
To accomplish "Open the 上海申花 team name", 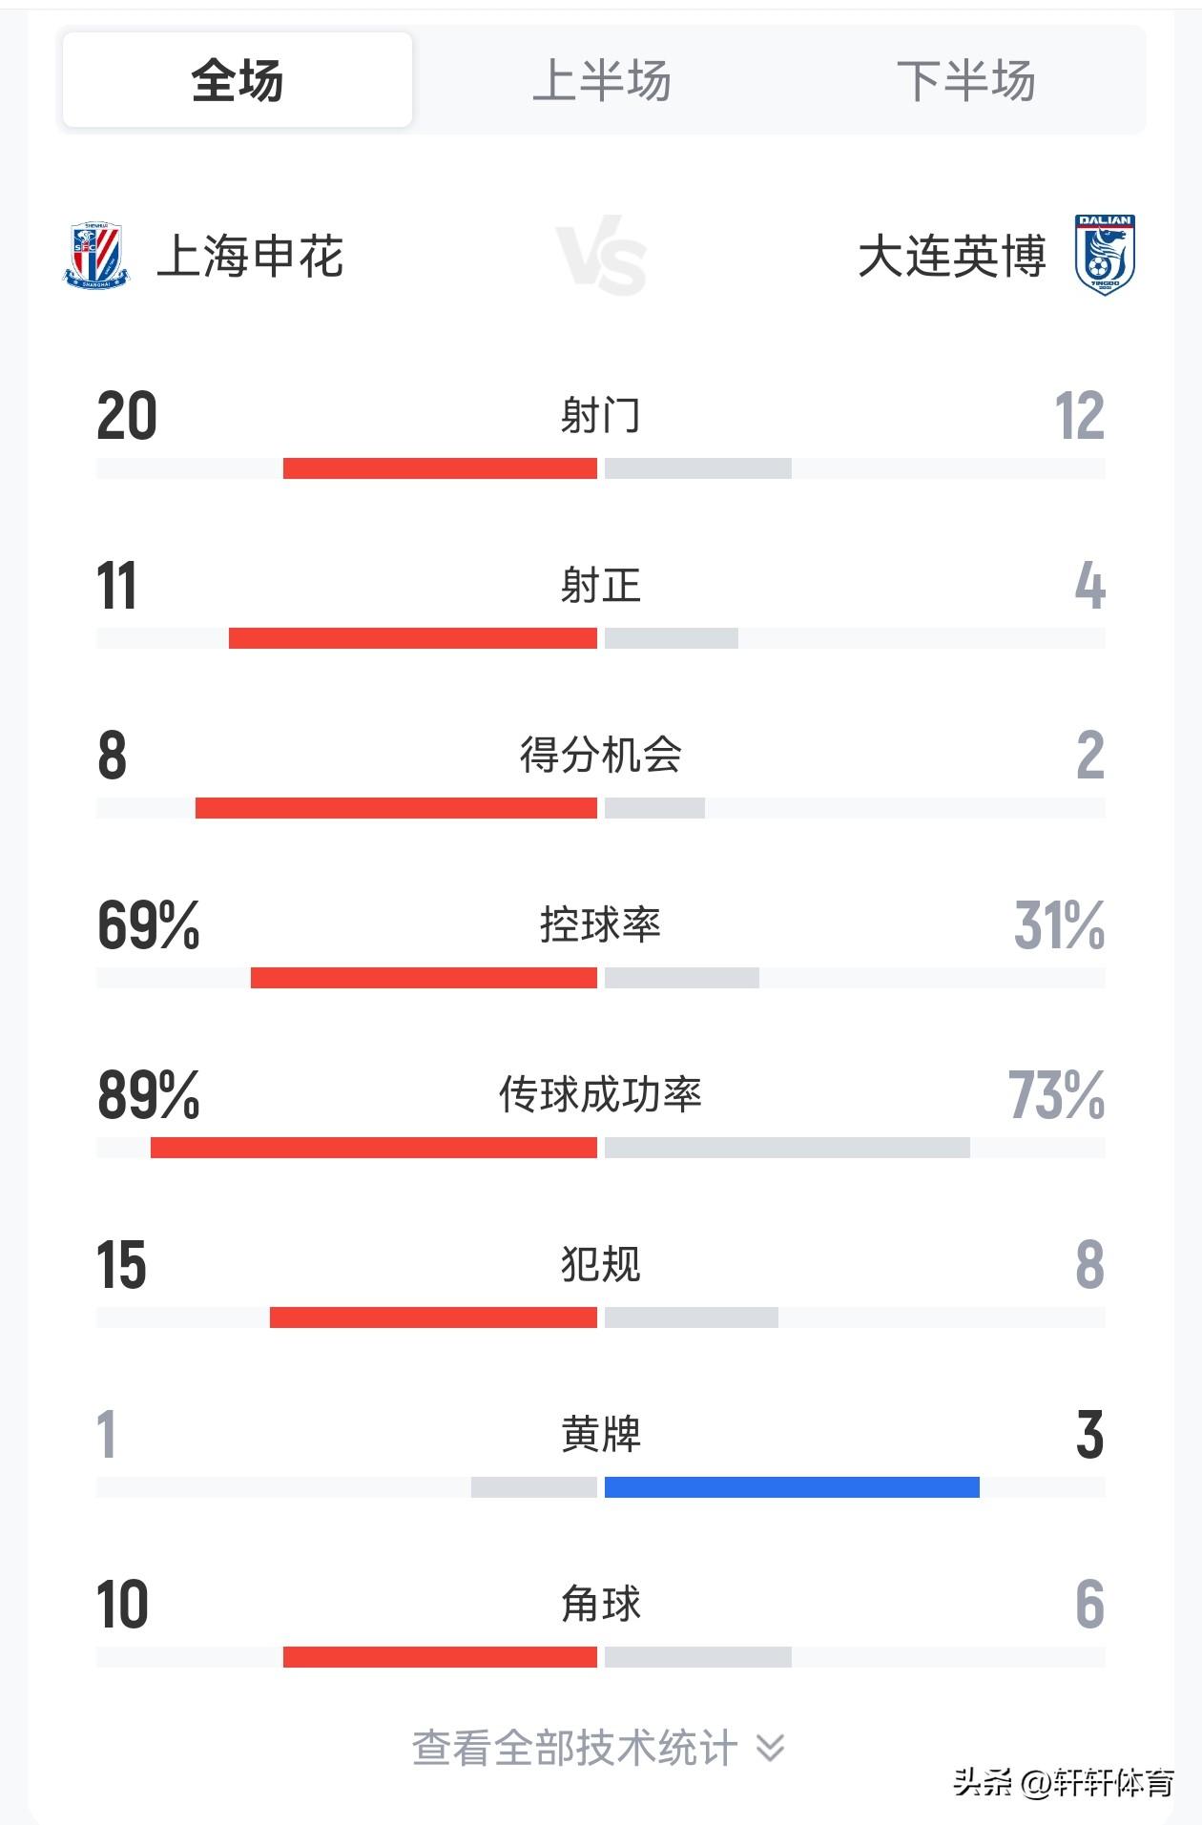I will click(250, 257).
